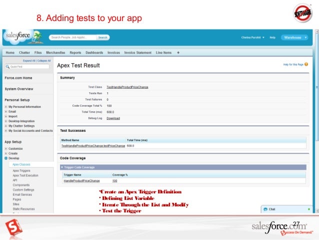Viewport: 319px width, 240px height.
Task: Select API in Develop menu
Action: tap(15, 180)
